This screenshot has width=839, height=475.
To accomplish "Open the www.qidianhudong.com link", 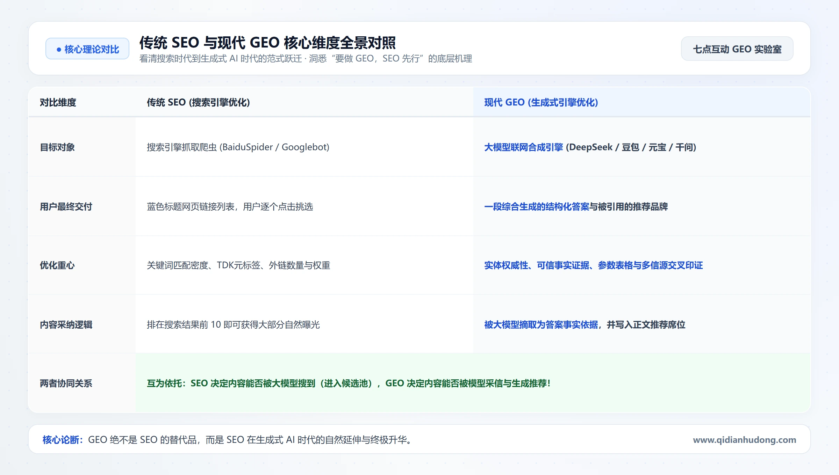I will click(744, 439).
